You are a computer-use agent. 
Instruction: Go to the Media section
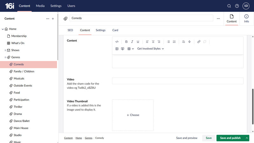pyautogui.click(x=40, y=6)
